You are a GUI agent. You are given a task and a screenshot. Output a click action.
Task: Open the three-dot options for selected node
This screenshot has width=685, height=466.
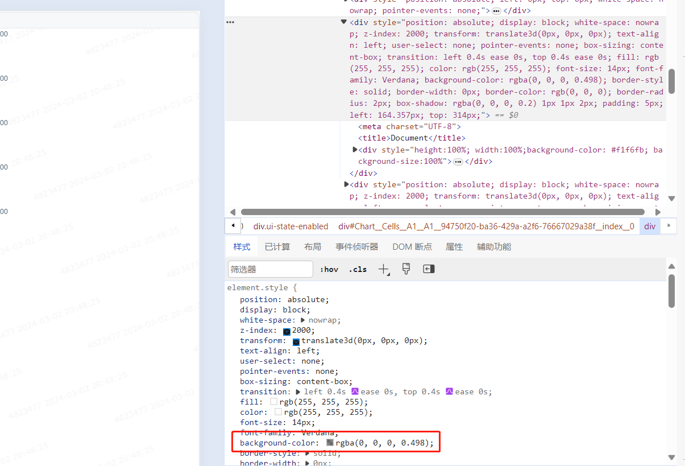tap(230, 22)
